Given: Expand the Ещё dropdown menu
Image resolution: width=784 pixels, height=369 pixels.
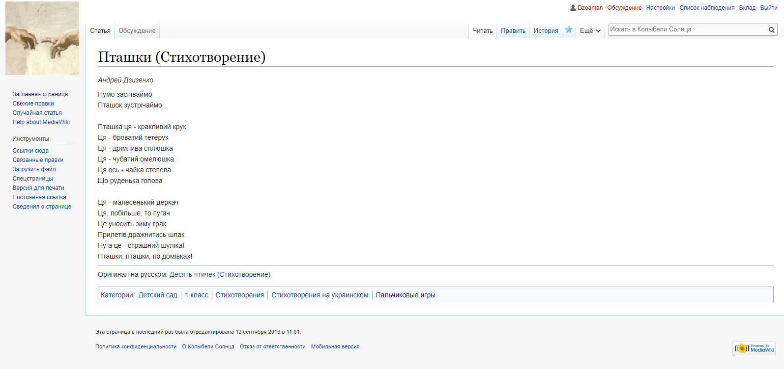Looking at the screenshot, I should pyautogui.click(x=590, y=30).
